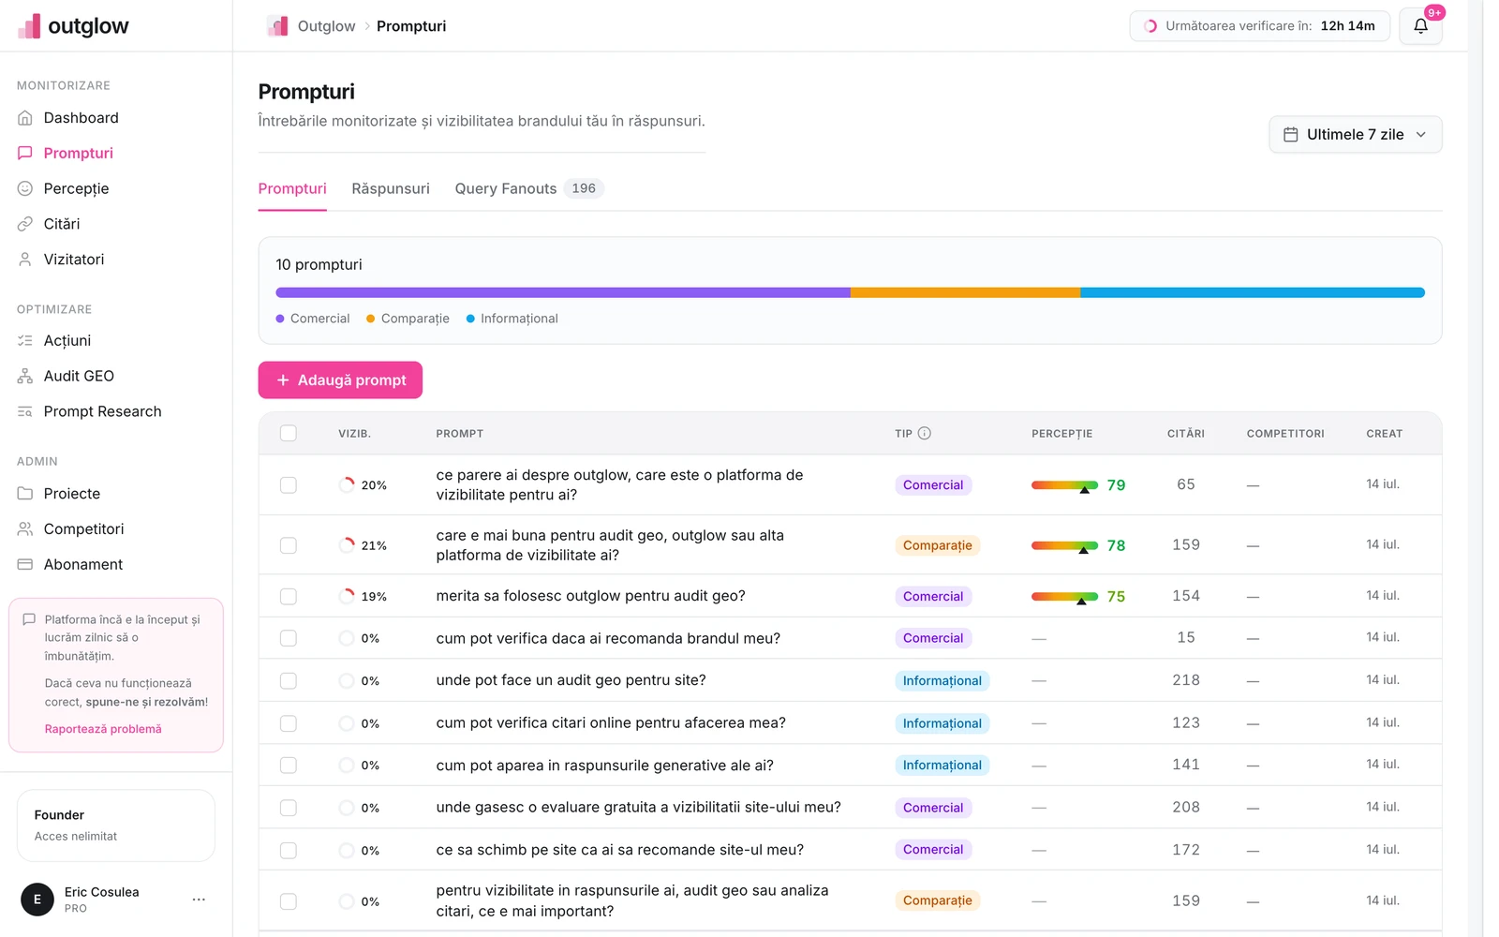This screenshot has height=937, width=1499.
Task: Click the loading spinner beside next verification
Action: [x=1150, y=26]
